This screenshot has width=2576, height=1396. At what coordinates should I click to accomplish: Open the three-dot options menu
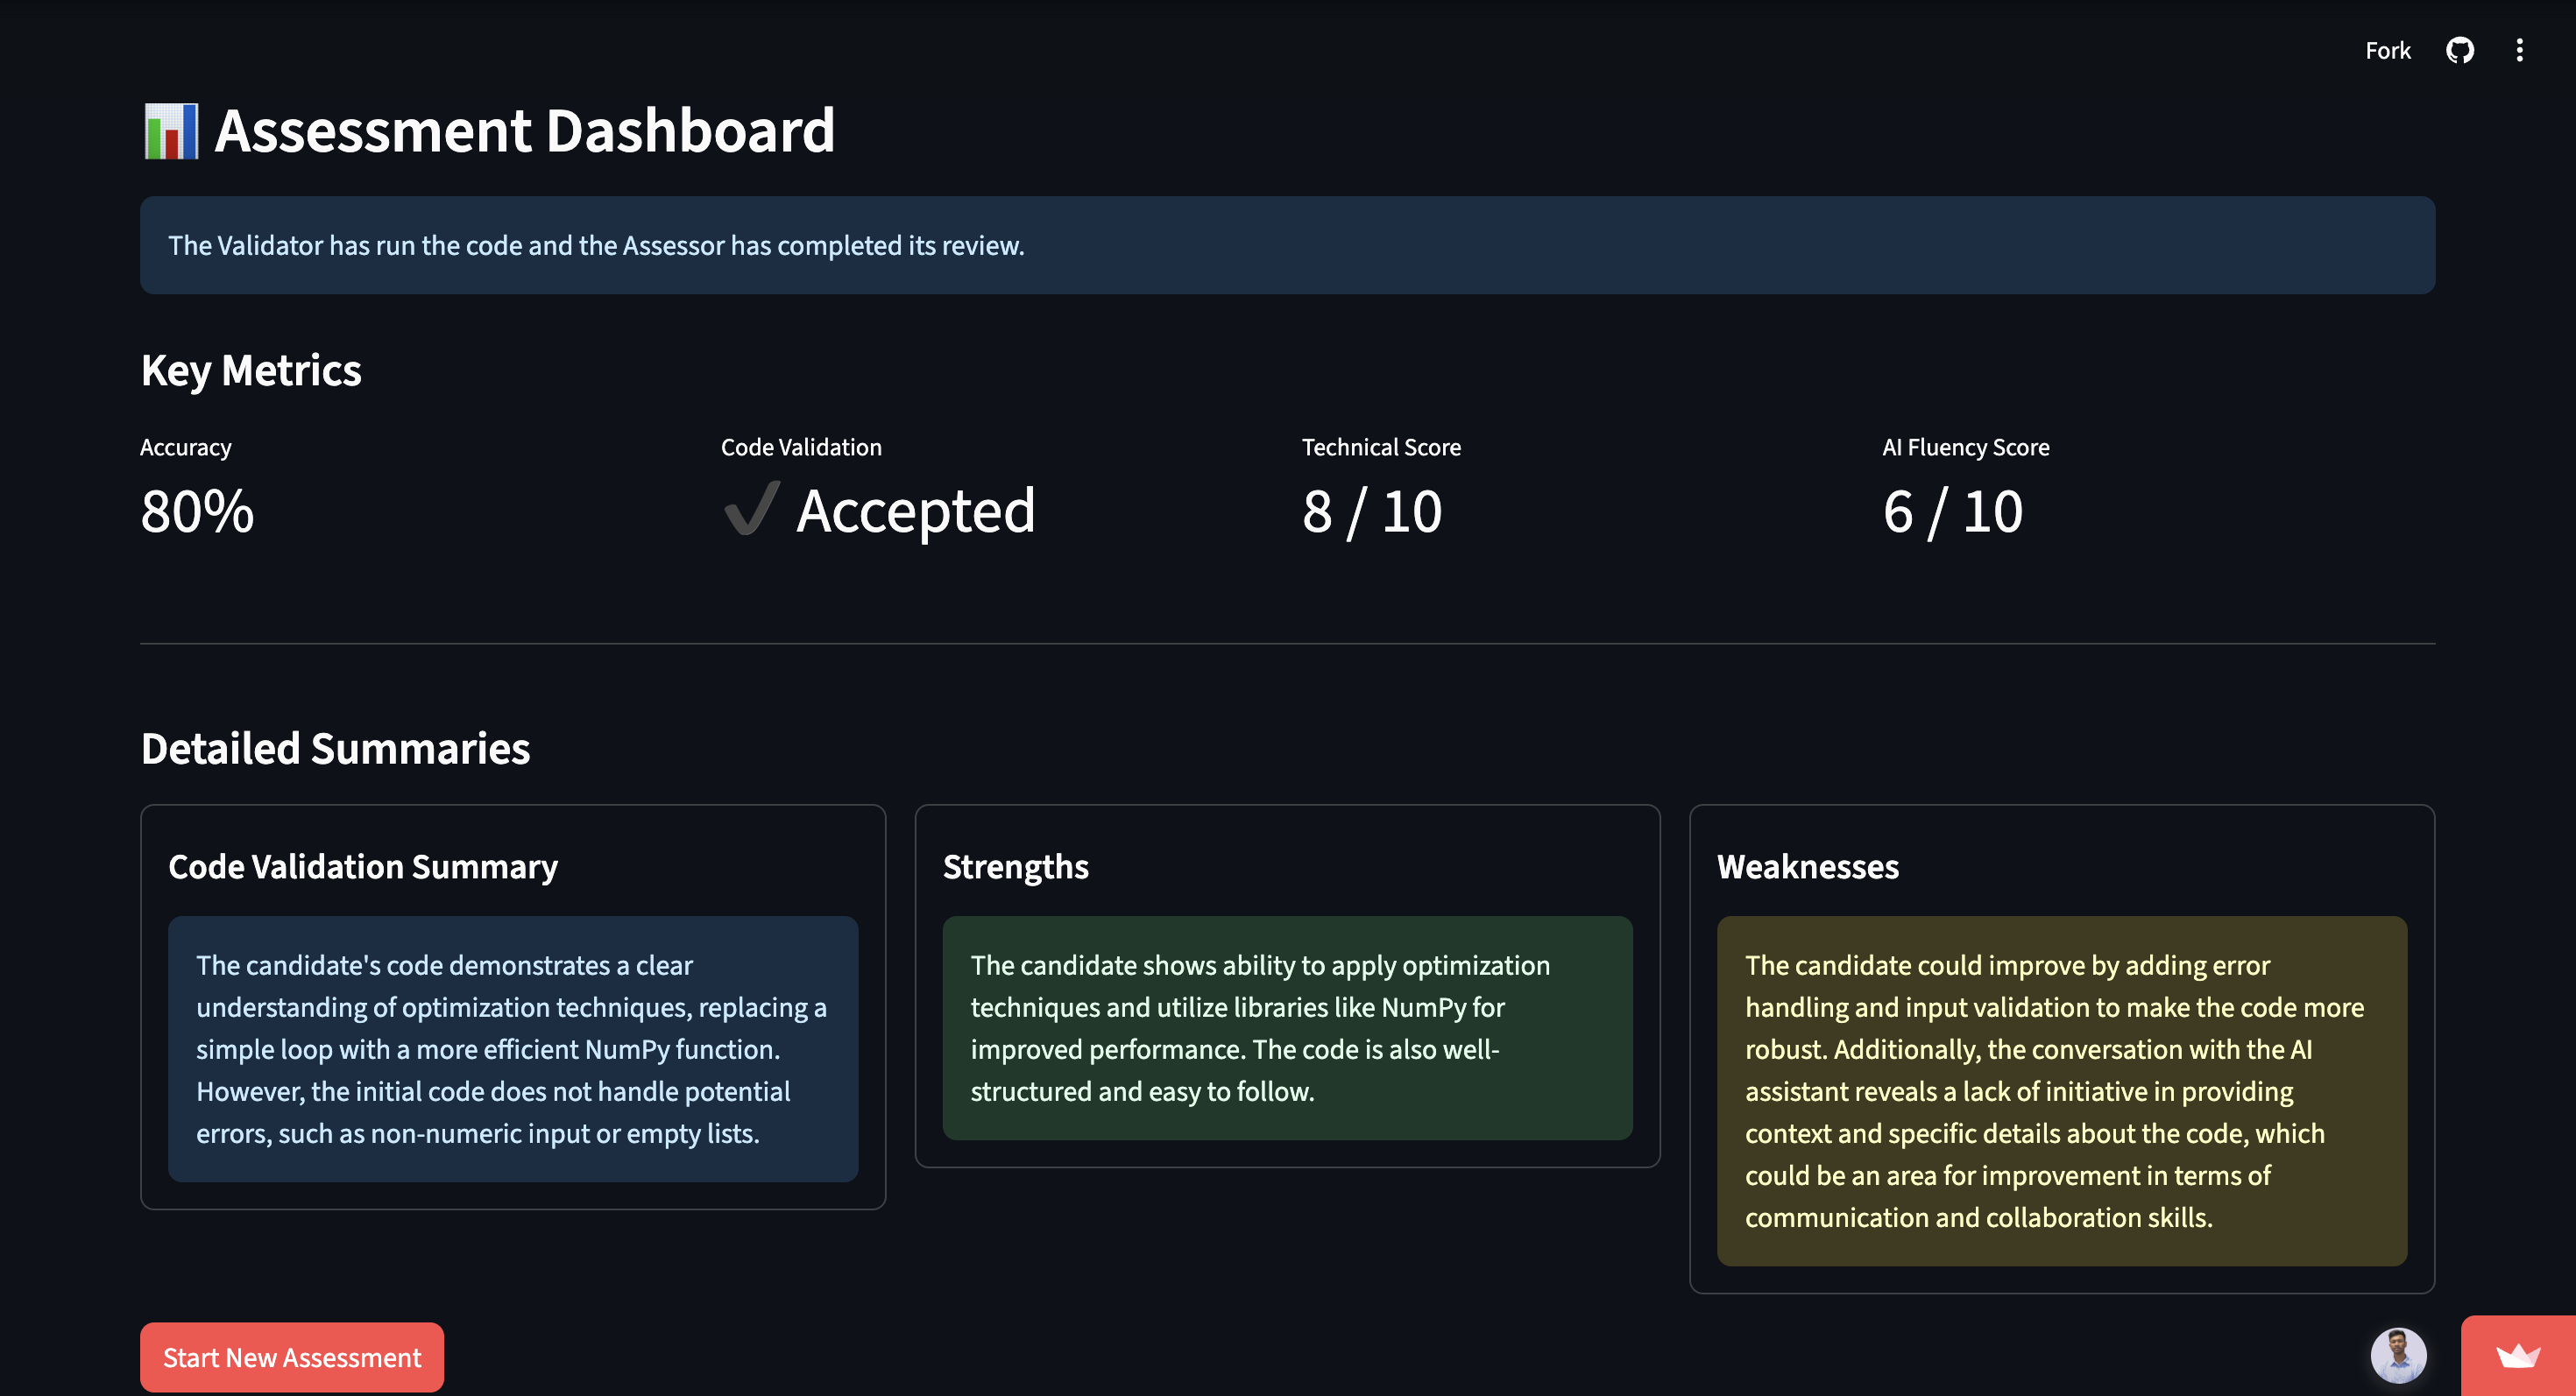coord(2519,50)
